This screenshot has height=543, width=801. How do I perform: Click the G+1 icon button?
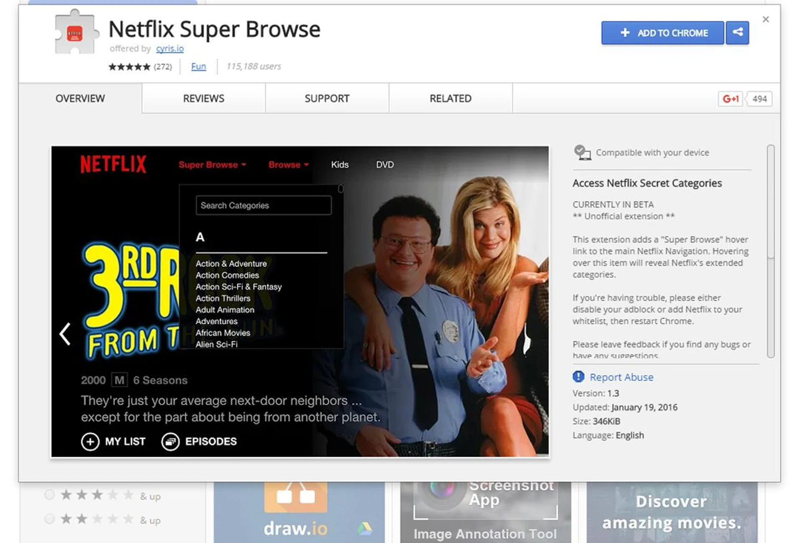pos(730,99)
